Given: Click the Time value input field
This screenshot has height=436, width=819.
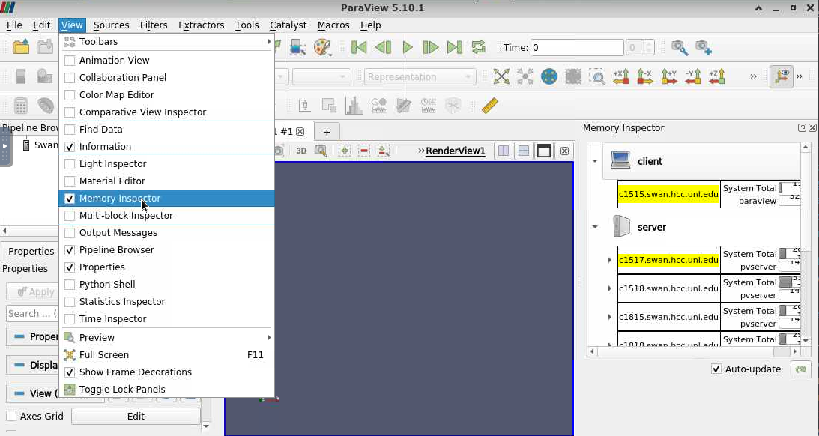Looking at the screenshot, I should [x=577, y=47].
